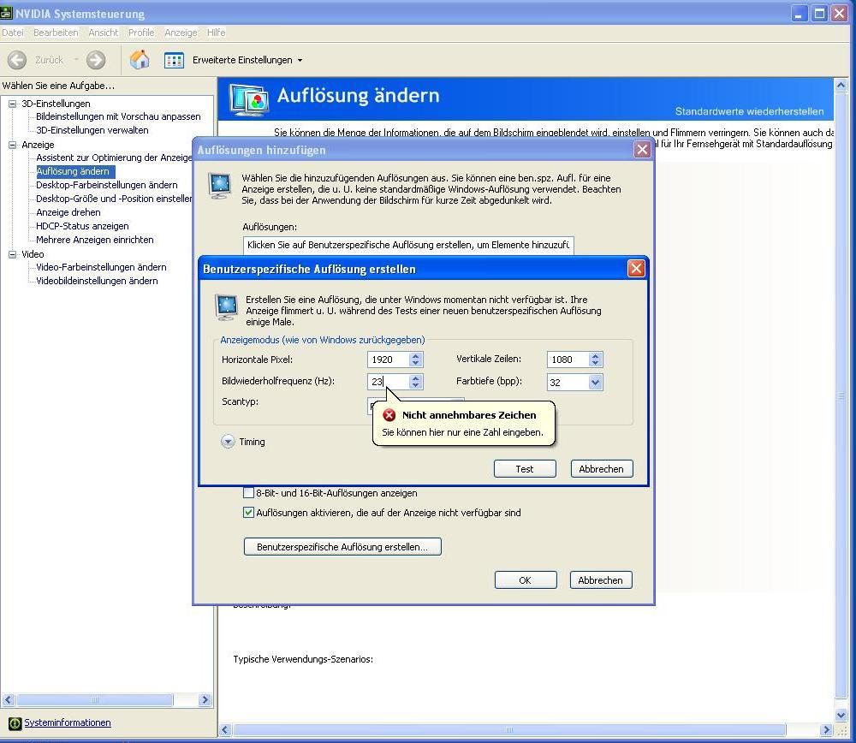The width and height of the screenshot is (856, 743).
Task: Open the Datei menu
Action: tap(13, 33)
